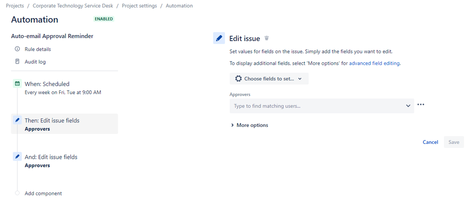The image size is (468, 200).
Task: Delete the Edit issue action via trash icon
Action: [267, 38]
